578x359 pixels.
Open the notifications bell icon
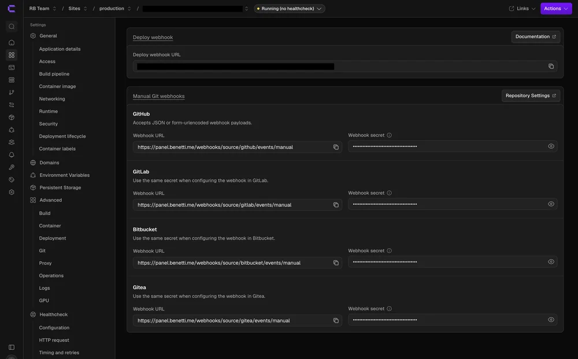coord(12,155)
